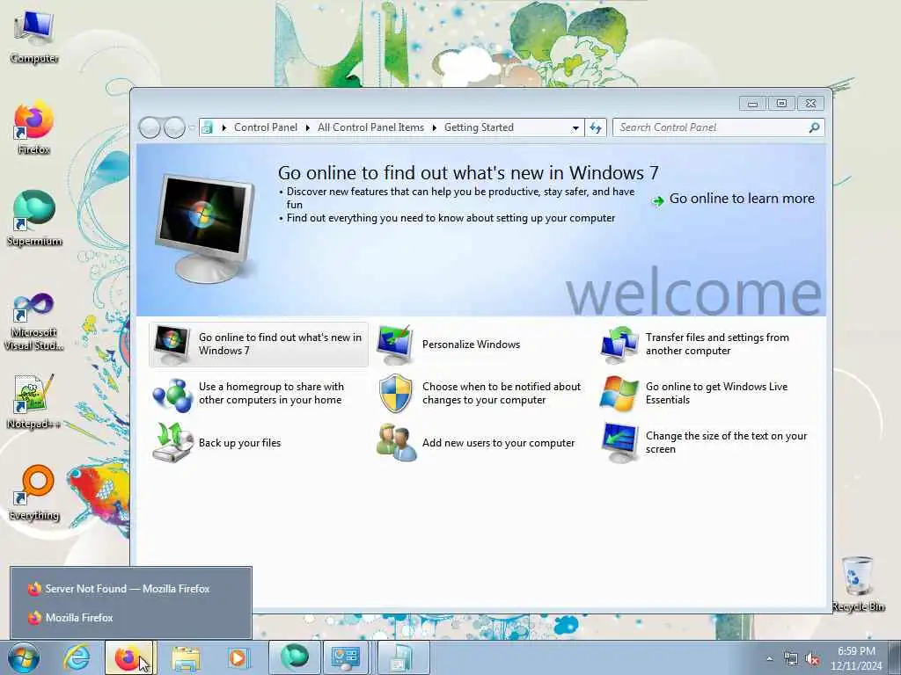The width and height of the screenshot is (901, 675).
Task: Show hidden system tray icons
Action: point(769,659)
